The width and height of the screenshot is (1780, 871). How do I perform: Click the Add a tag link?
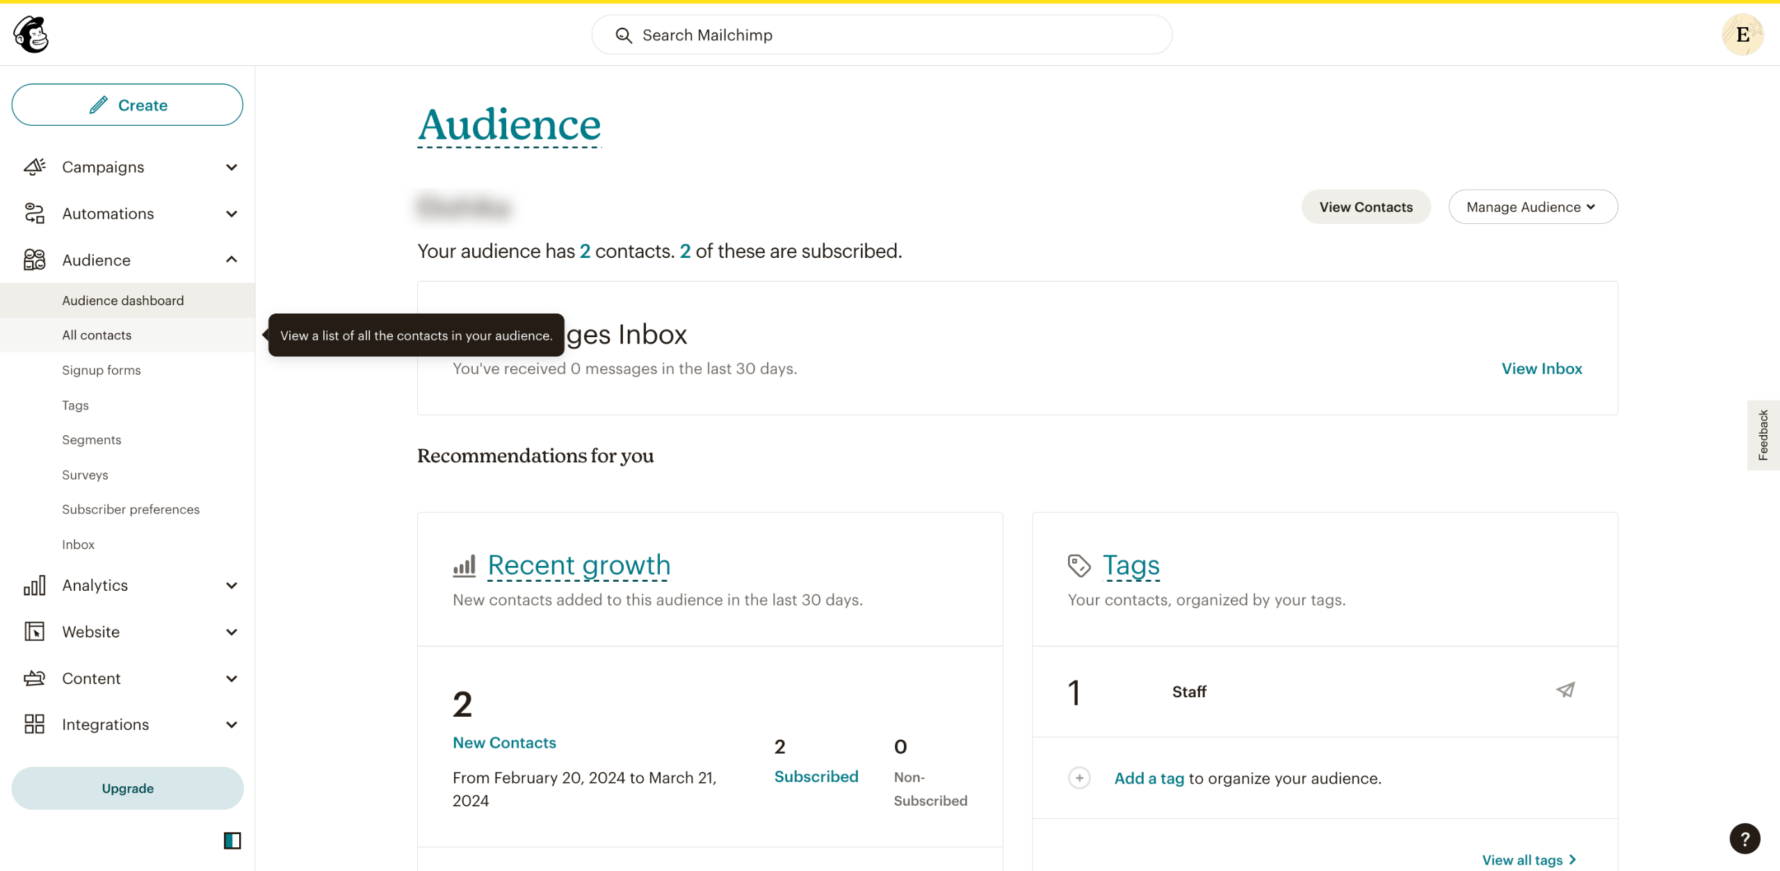[1149, 779]
